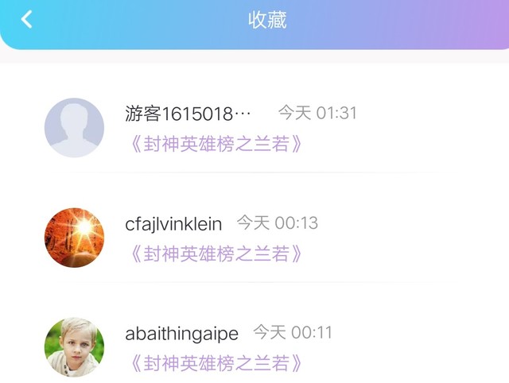Click the divider below cfajlvinklein entry
The height and width of the screenshot is (383, 509).
click(254, 282)
